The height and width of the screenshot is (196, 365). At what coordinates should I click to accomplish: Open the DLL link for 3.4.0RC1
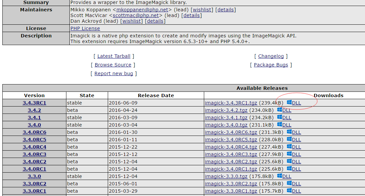(x=296, y=169)
